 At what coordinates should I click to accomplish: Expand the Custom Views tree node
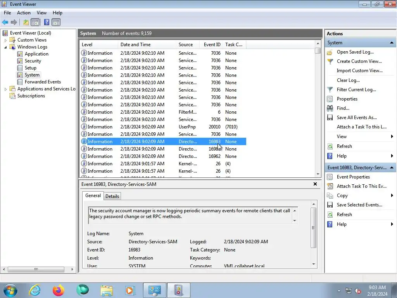pyautogui.click(x=5, y=40)
